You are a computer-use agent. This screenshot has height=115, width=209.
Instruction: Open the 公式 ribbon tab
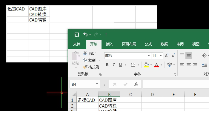click(148, 44)
